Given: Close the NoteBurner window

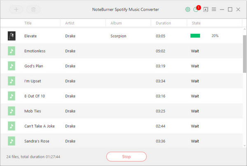Looking at the screenshot, I should pos(238,9).
